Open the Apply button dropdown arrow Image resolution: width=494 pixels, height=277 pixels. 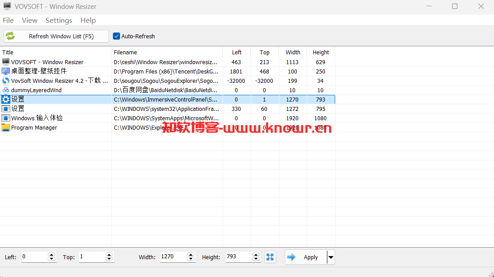331,257
